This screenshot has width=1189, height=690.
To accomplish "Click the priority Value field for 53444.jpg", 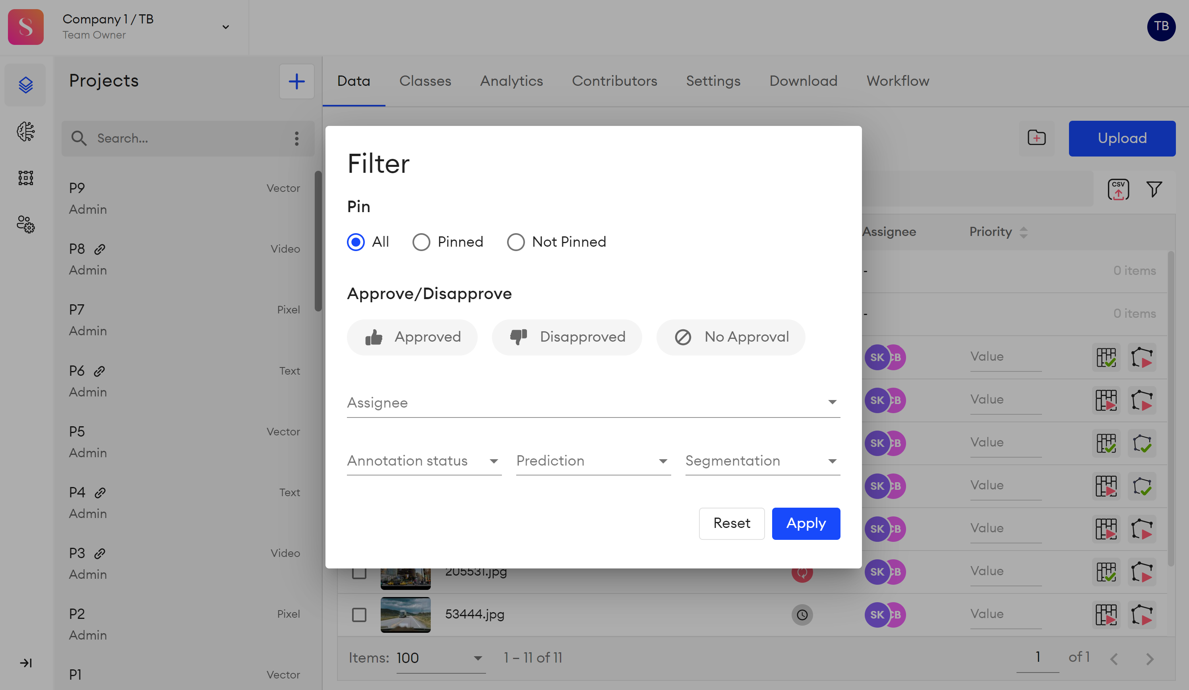I will coord(1005,615).
